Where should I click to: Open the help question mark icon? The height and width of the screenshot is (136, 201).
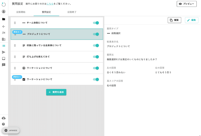4,124
